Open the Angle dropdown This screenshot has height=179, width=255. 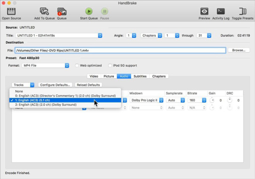131,35
